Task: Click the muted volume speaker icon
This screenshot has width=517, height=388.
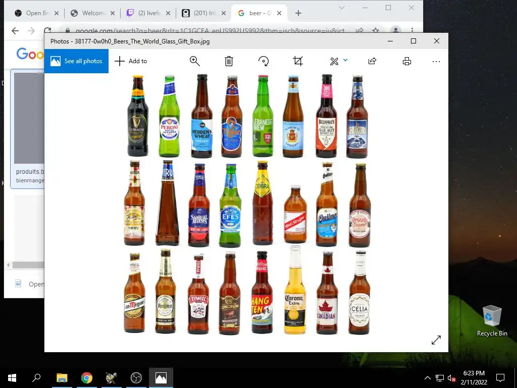Action: (451, 378)
